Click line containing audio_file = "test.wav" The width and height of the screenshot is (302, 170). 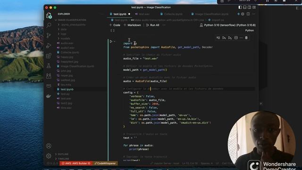141,59
